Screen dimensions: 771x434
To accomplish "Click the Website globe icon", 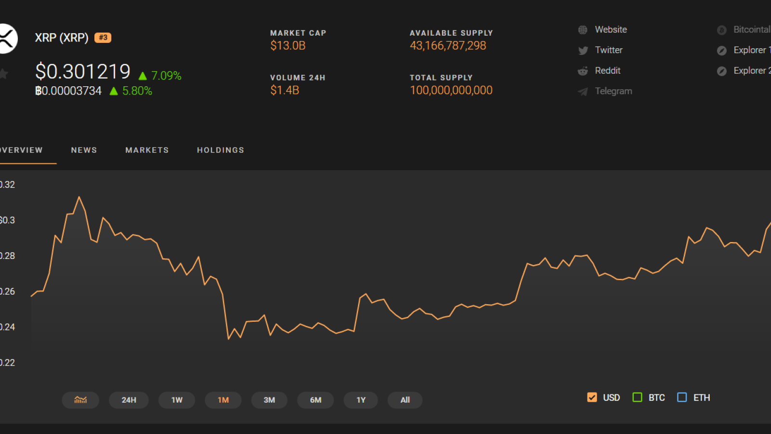I will tap(583, 30).
